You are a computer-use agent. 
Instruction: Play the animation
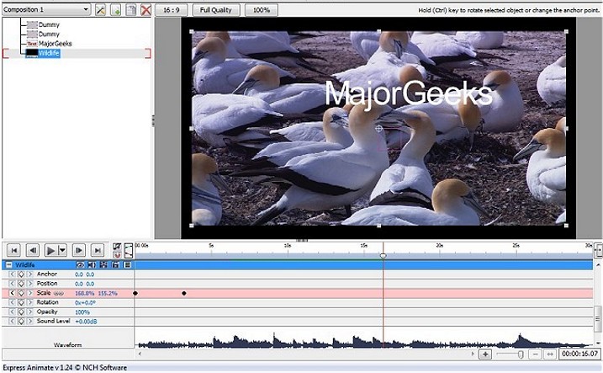pyautogui.click(x=50, y=251)
